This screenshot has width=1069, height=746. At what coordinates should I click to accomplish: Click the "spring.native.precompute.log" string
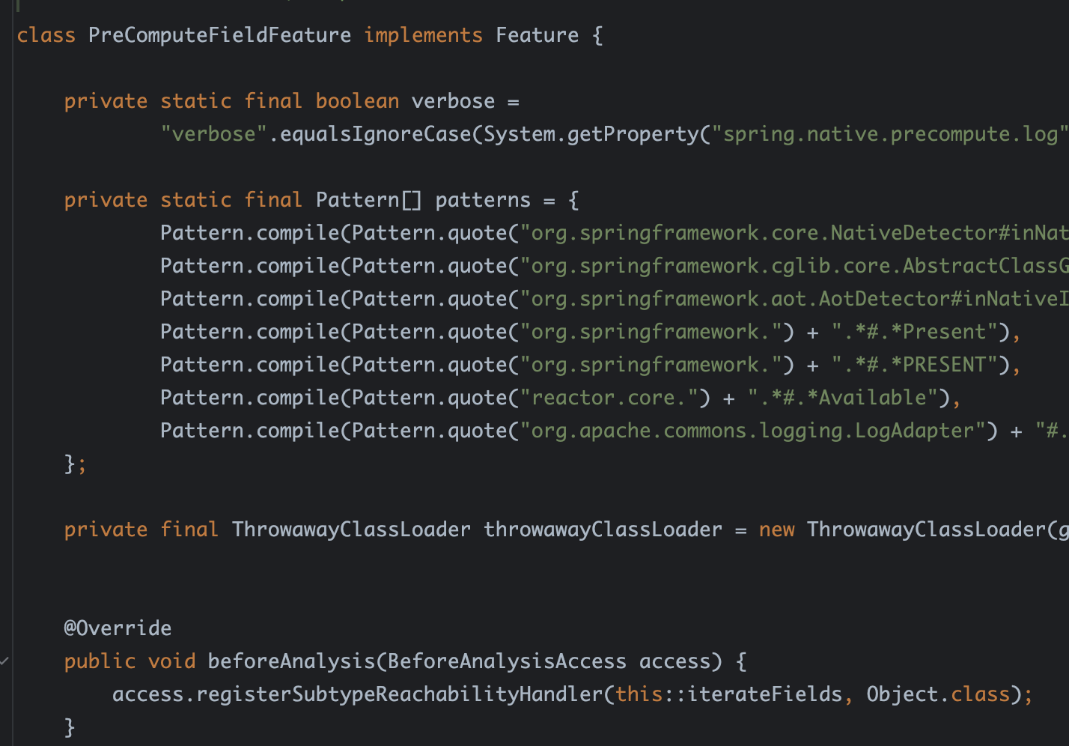pos(889,134)
